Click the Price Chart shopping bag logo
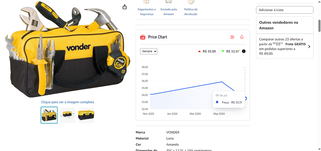321x151 pixels. coord(143,37)
